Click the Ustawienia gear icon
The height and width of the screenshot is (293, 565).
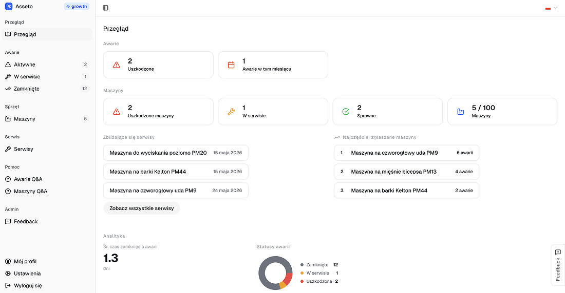8,274
